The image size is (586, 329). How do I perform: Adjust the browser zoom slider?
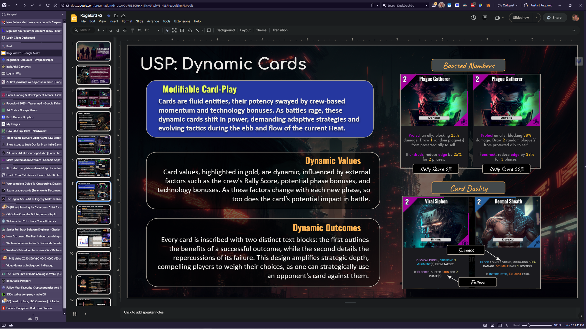(528, 325)
